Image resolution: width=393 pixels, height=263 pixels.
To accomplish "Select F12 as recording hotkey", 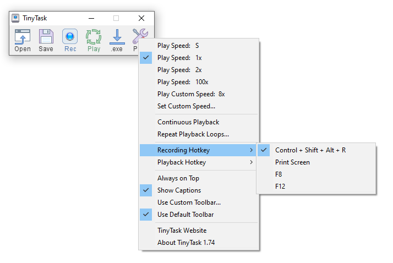I will [316, 187].
